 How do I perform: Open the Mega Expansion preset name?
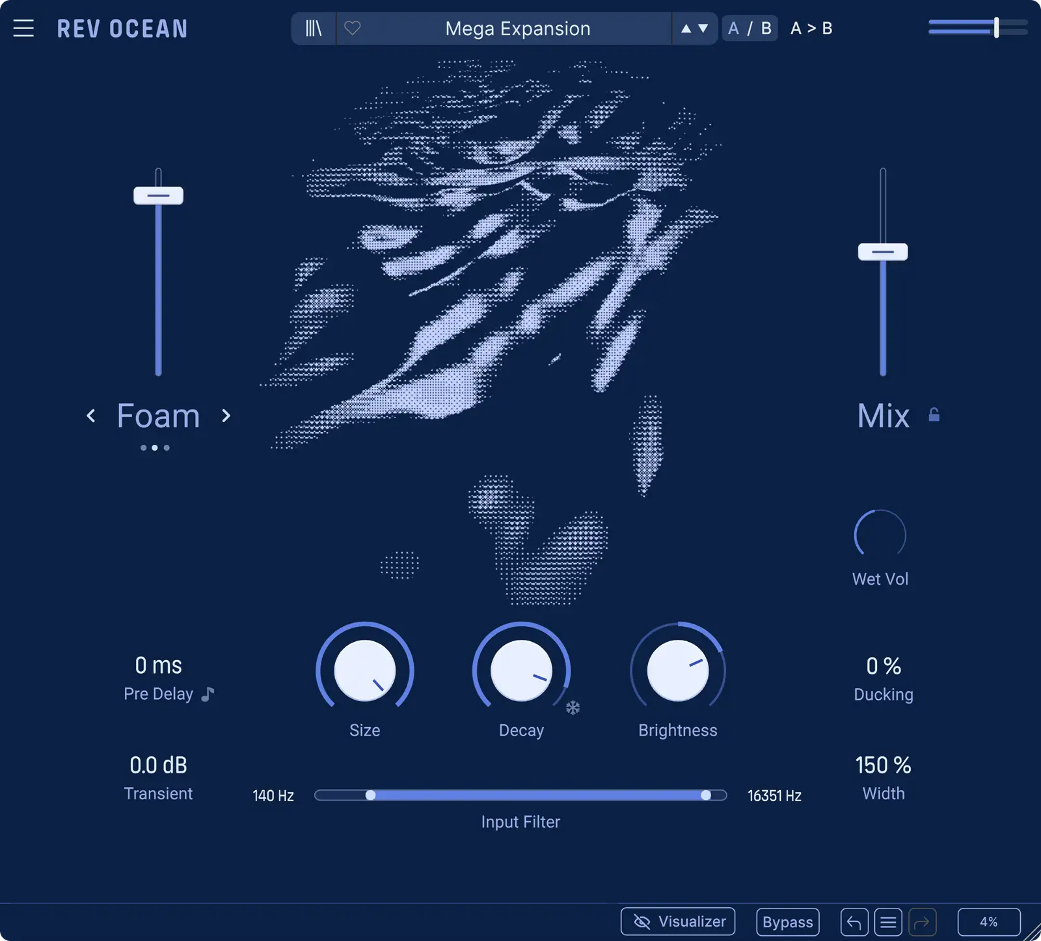[x=518, y=29]
